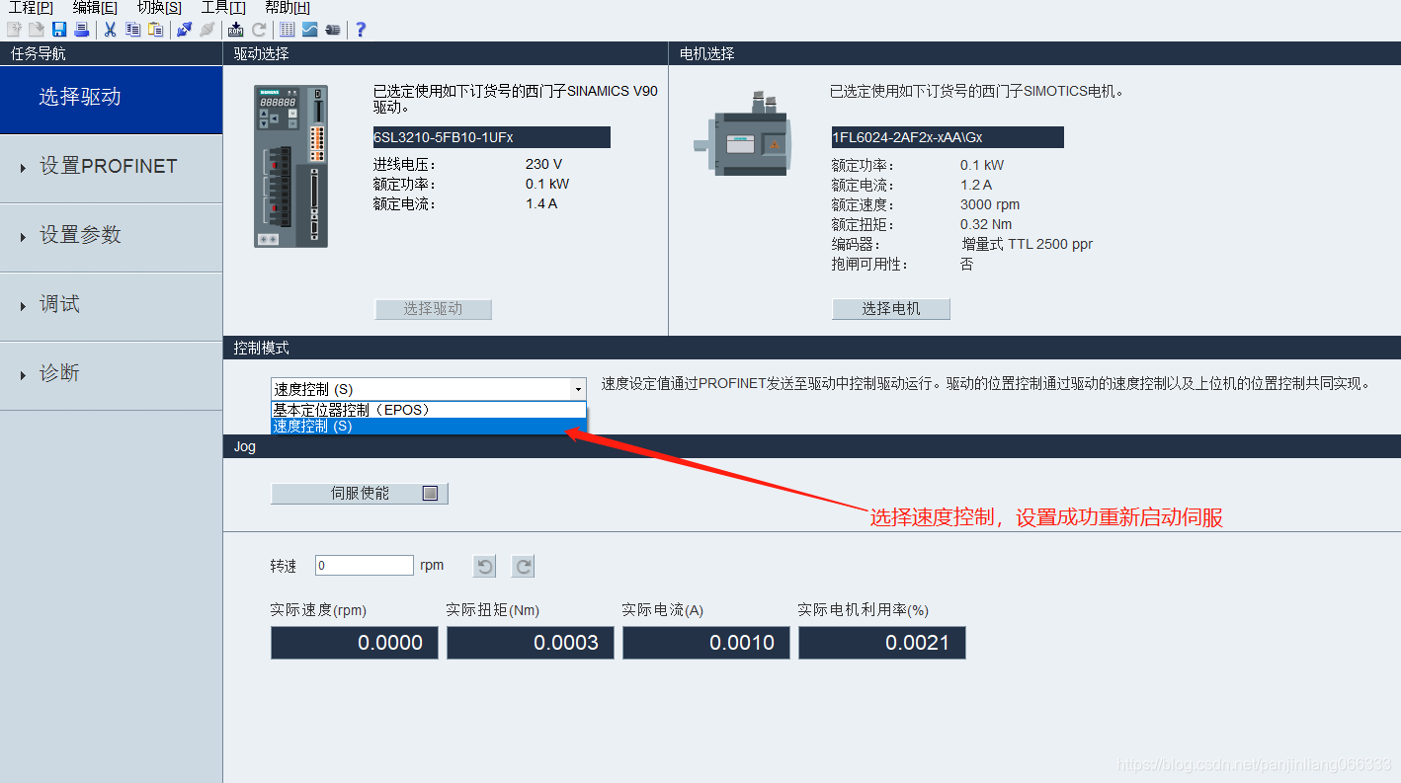Open the 切换[S] menu
The height and width of the screenshot is (783, 1401).
tap(159, 8)
